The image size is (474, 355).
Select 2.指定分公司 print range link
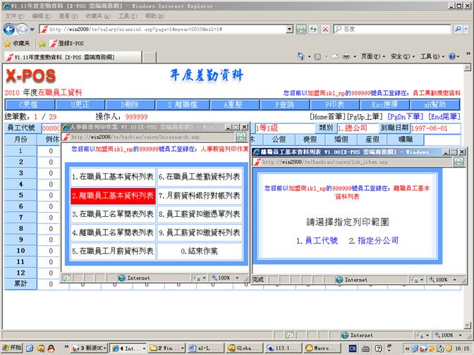[x=373, y=240]
